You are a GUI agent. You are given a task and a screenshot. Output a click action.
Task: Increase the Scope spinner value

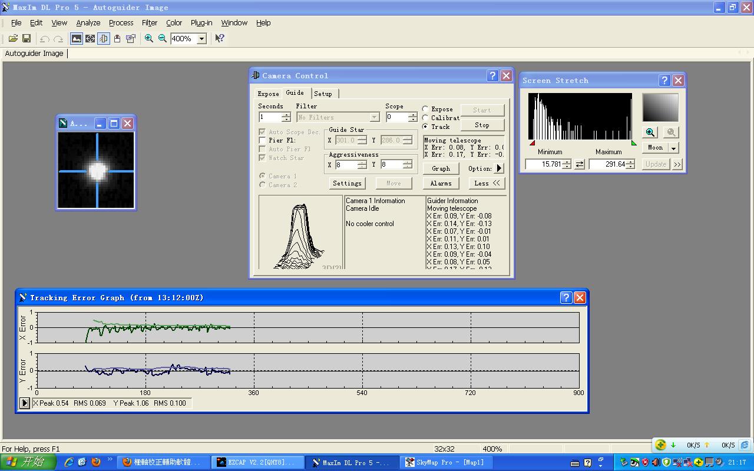(413, 115)
